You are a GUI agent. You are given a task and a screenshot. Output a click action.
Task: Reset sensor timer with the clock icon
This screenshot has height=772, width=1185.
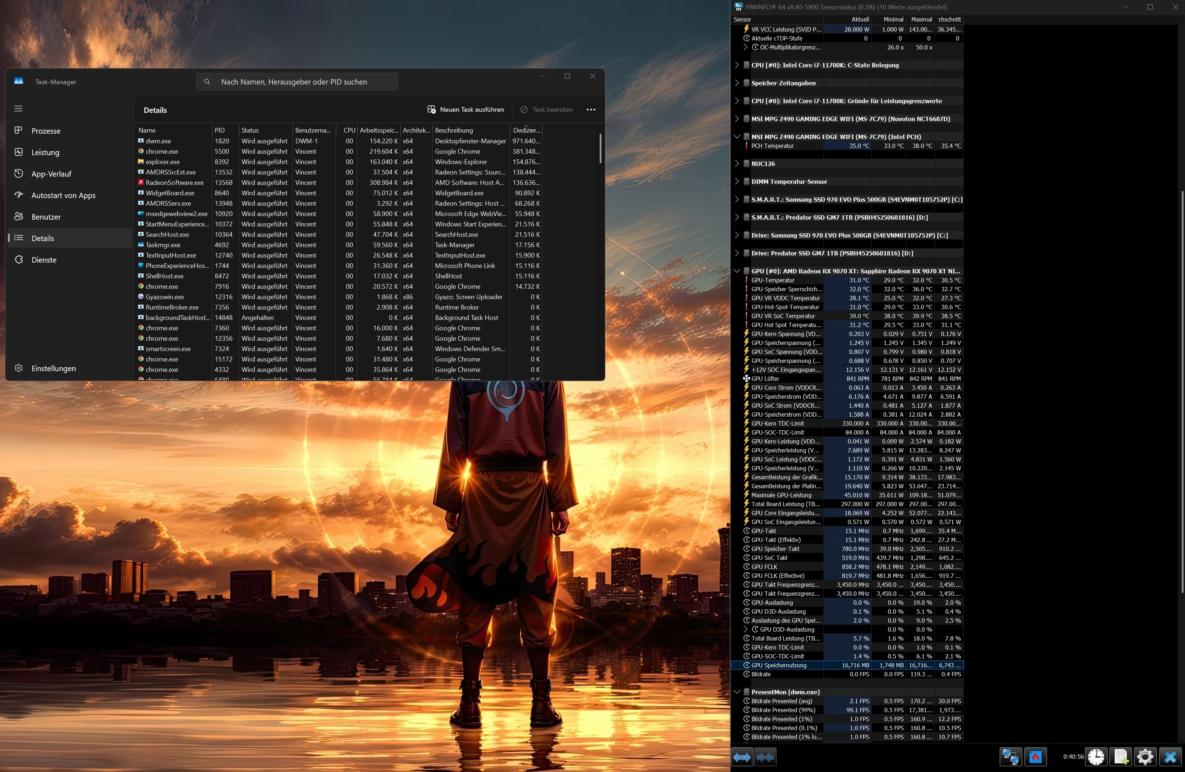pos(1095,757)
